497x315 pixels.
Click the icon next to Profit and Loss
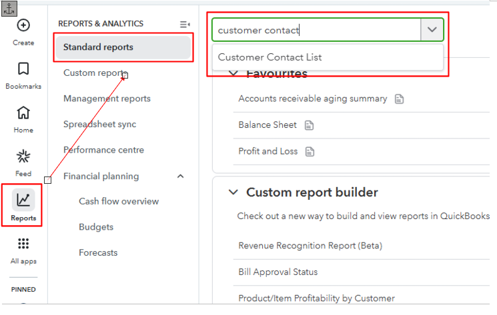[x=310, y=151]
